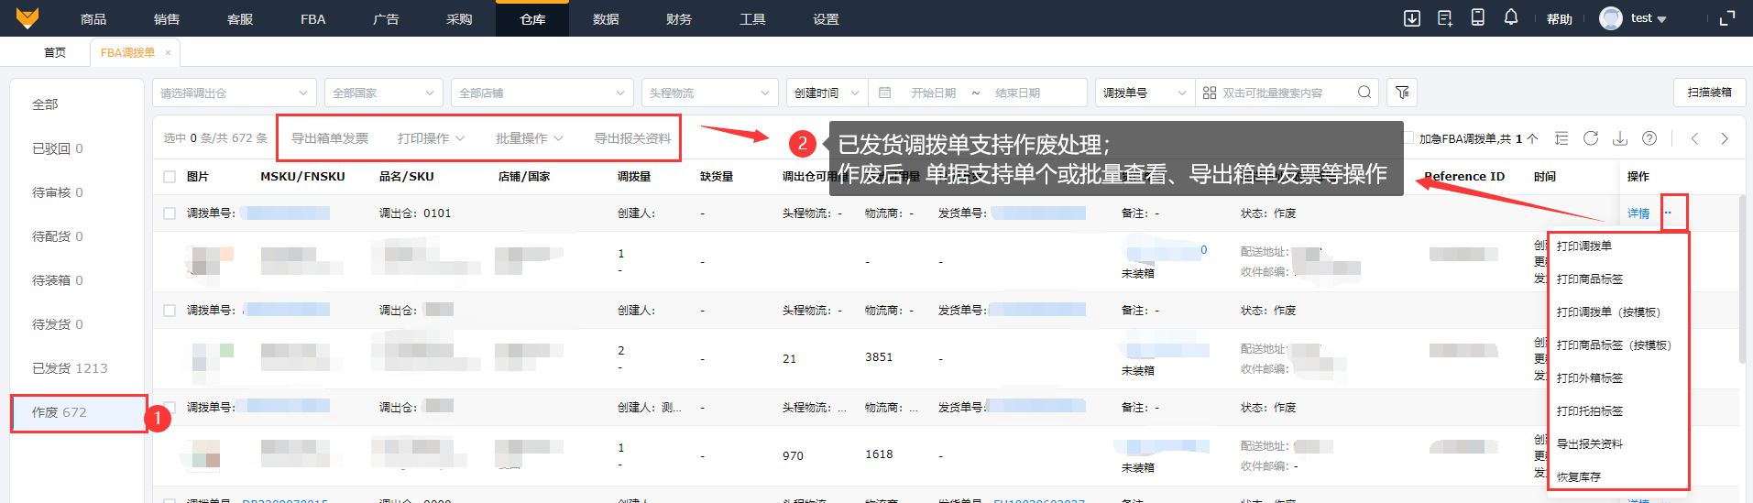The image size is (1753, 503).
Task: Check the third transfer order row checkbox
Action: 170,408
